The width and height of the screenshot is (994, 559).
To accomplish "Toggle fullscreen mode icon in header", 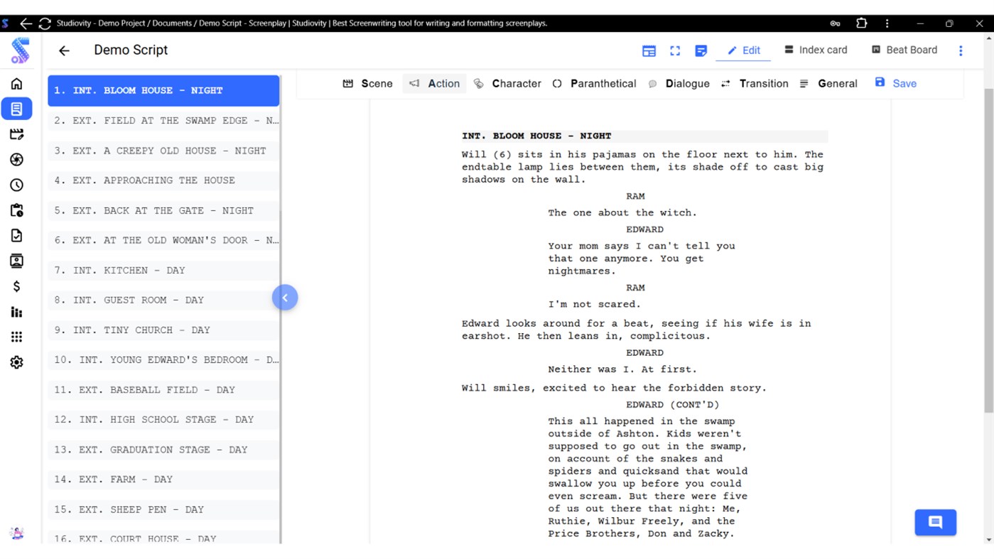I will 675,50.
